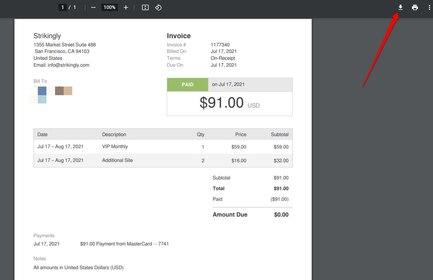Select the 1355 Market Street address line
Screen dimensions: 433x280
coord(65,45)
